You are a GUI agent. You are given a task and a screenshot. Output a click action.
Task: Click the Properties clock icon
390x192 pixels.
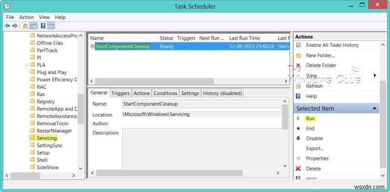(298, 158)
